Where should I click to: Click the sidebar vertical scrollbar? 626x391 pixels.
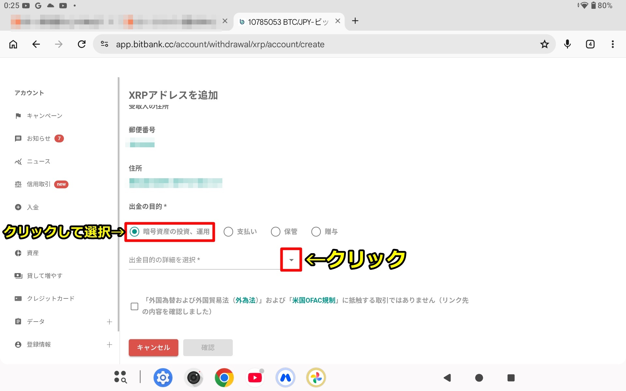[x=119, y=204]
